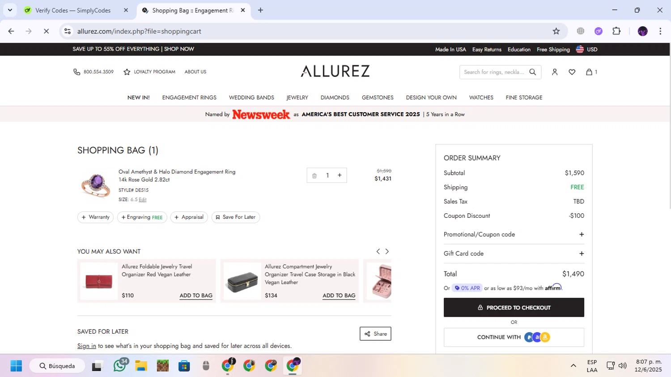671x377 pixels.
Task: Go back with the browser back arrow
Action: click(11, 31)
